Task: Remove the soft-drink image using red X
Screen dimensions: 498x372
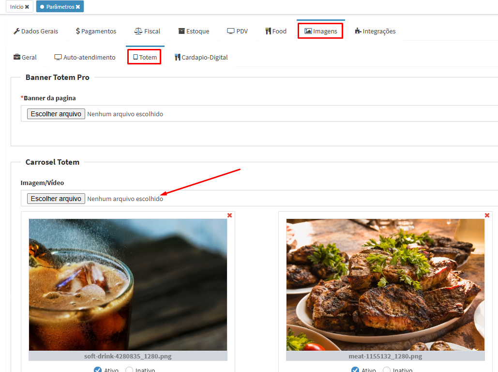Action: [230, 216]
